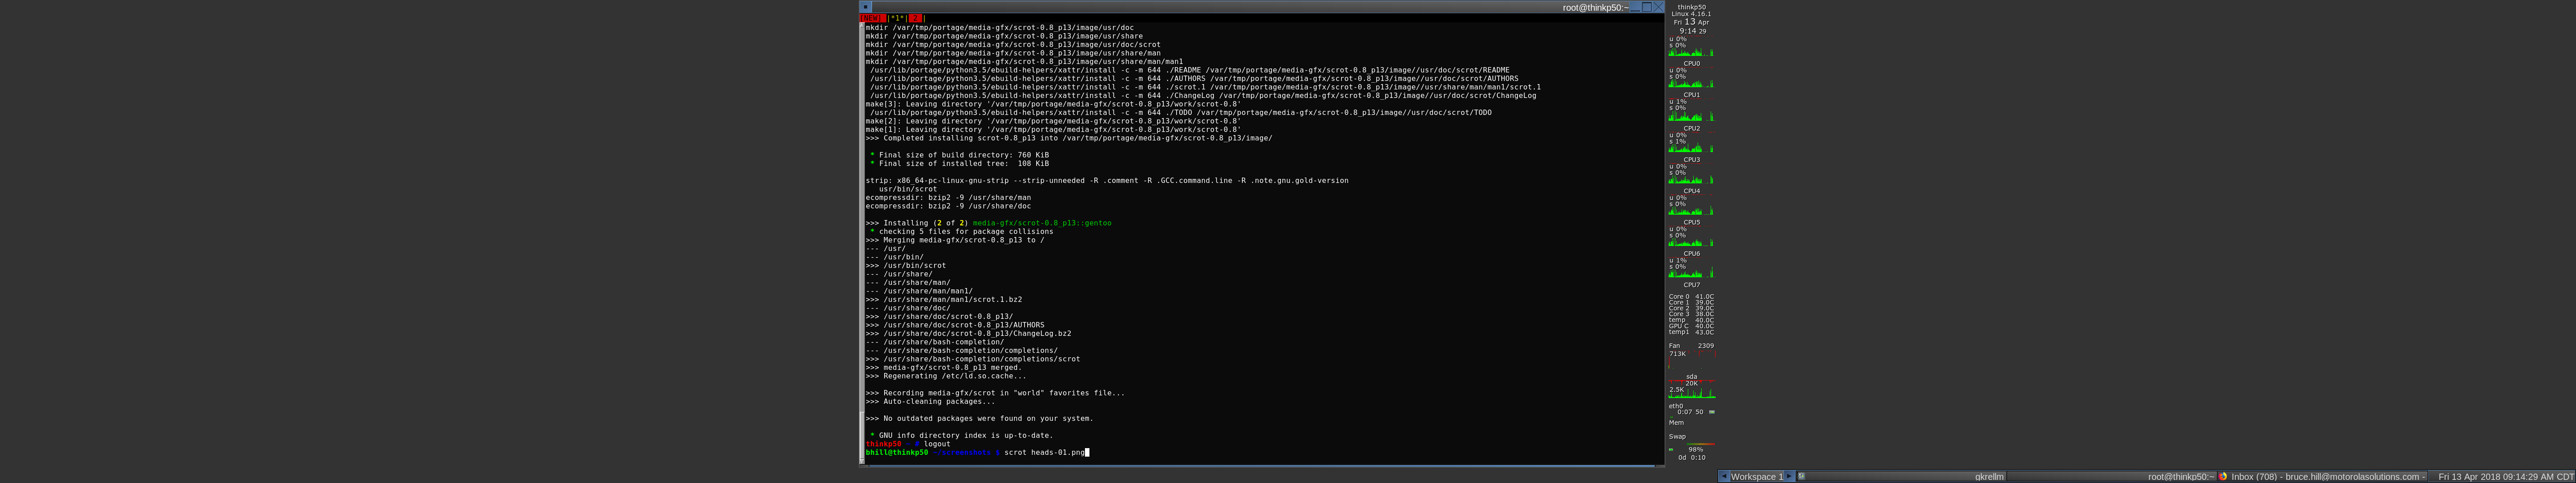Click the thinkp50 hostname in gkrellm
Image resolution: width=2576 pixels, height=483 pixels.
click(x=1692, y=7)
